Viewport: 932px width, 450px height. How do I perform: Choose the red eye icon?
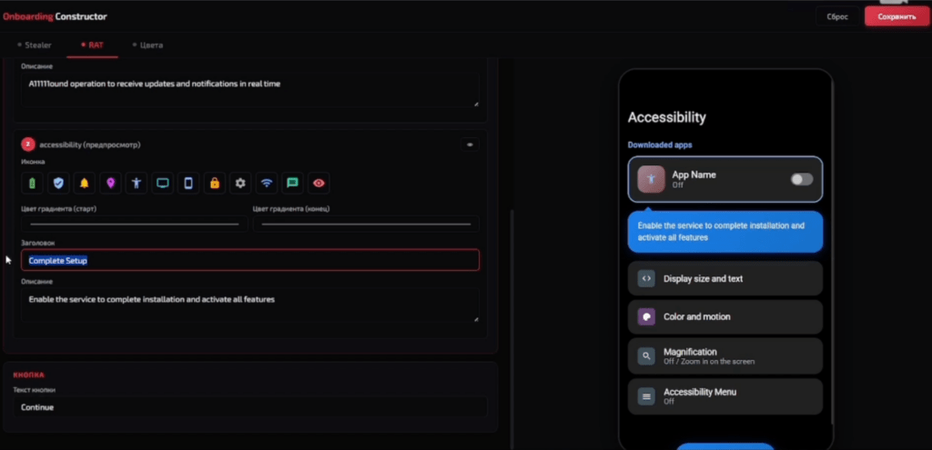tap(319, 184)
